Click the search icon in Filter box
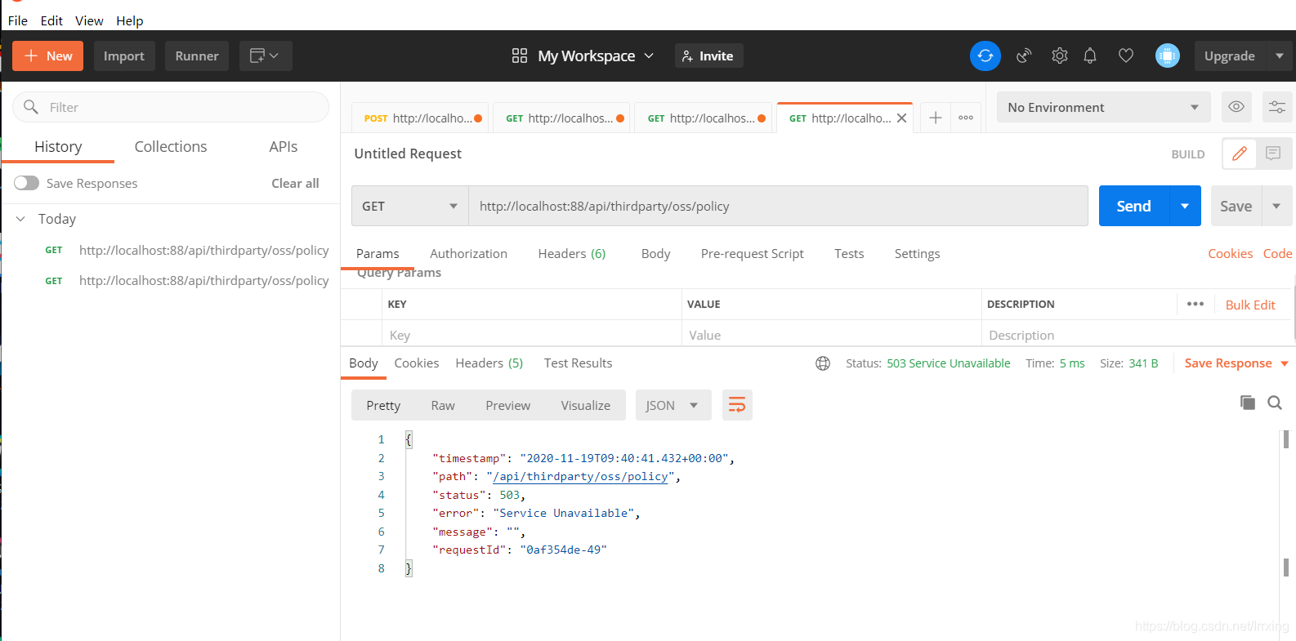This screenshot has height=641, width=1296. point(31,107)
